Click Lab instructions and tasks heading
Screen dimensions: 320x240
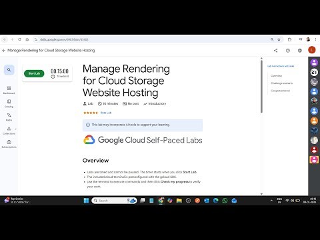click(281, 66)
